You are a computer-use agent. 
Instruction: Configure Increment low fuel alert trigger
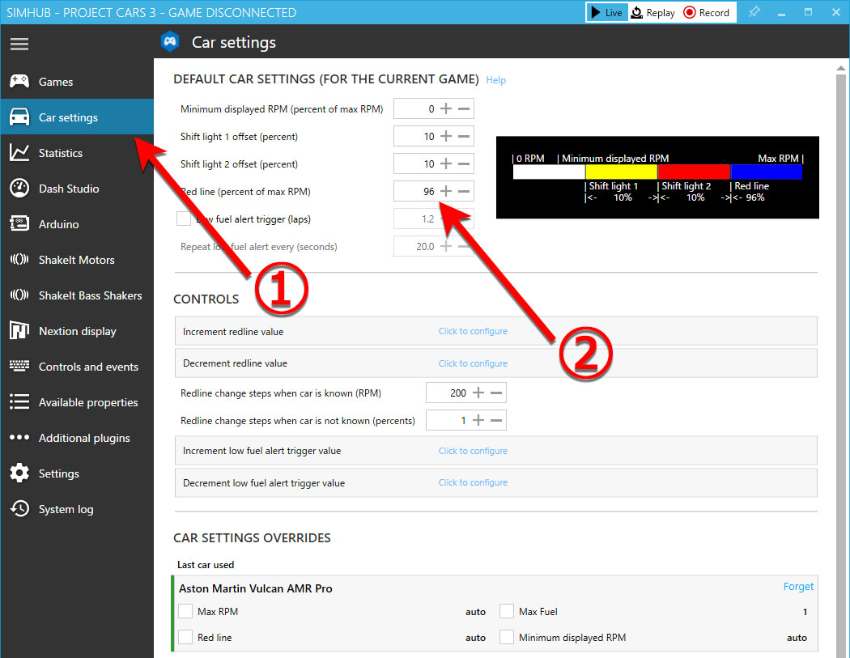point(473,451)
